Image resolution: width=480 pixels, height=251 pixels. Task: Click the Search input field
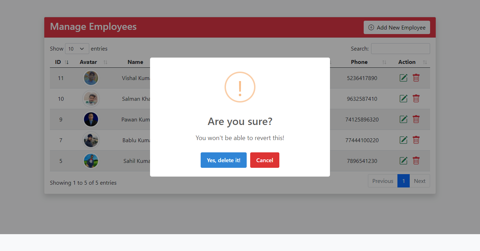(x=400, y=48)
